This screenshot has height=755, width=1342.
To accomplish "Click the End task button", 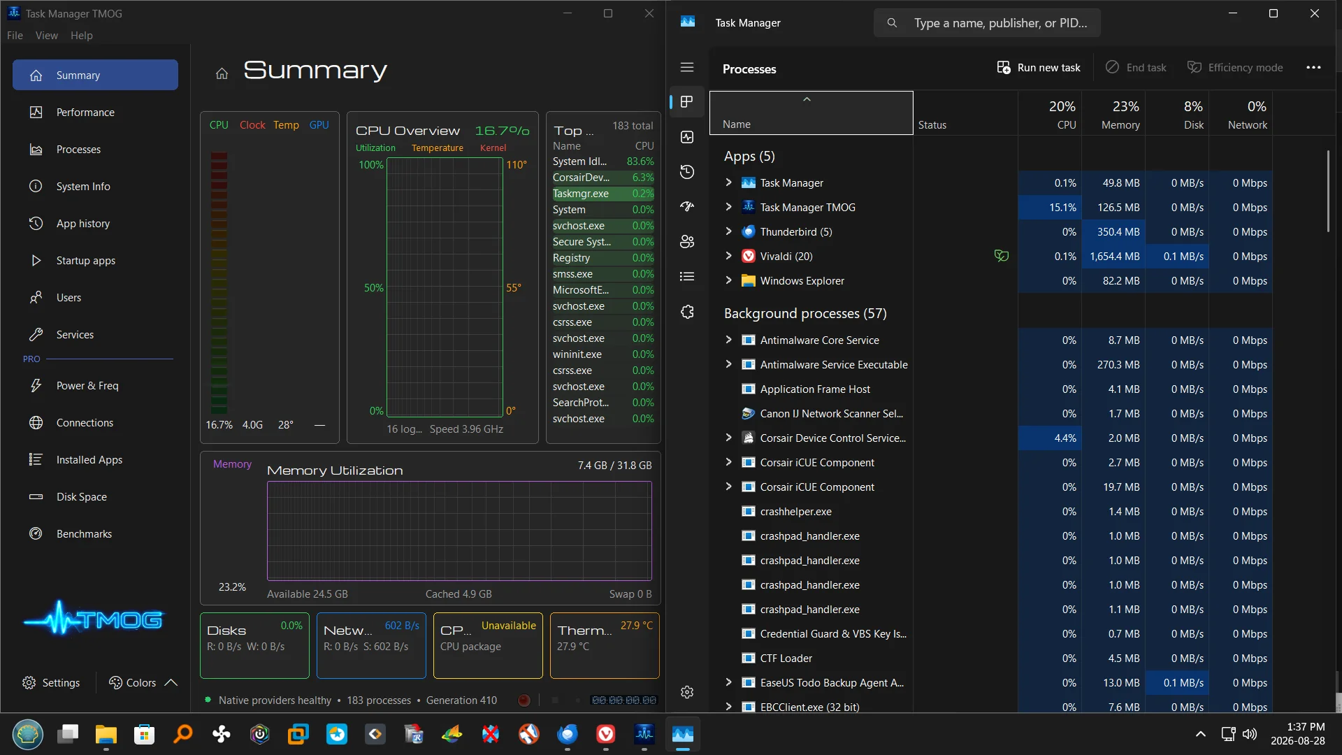I will (x=1136, y=67).
